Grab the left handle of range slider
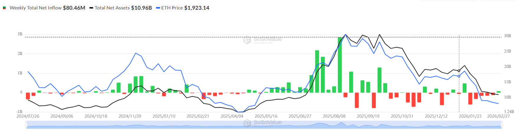Image resolution: width=517 pixels, height=134 pixels. 26,125
